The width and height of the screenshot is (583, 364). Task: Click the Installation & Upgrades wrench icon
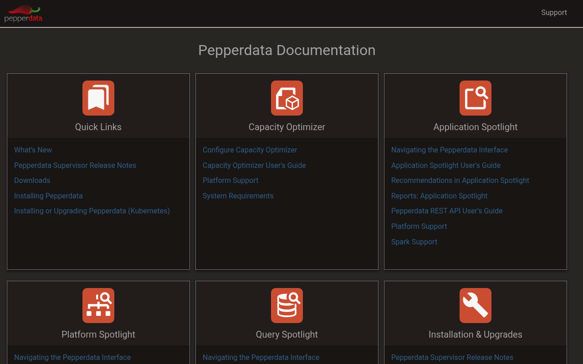pyautogui.click(x=476, y=305)
